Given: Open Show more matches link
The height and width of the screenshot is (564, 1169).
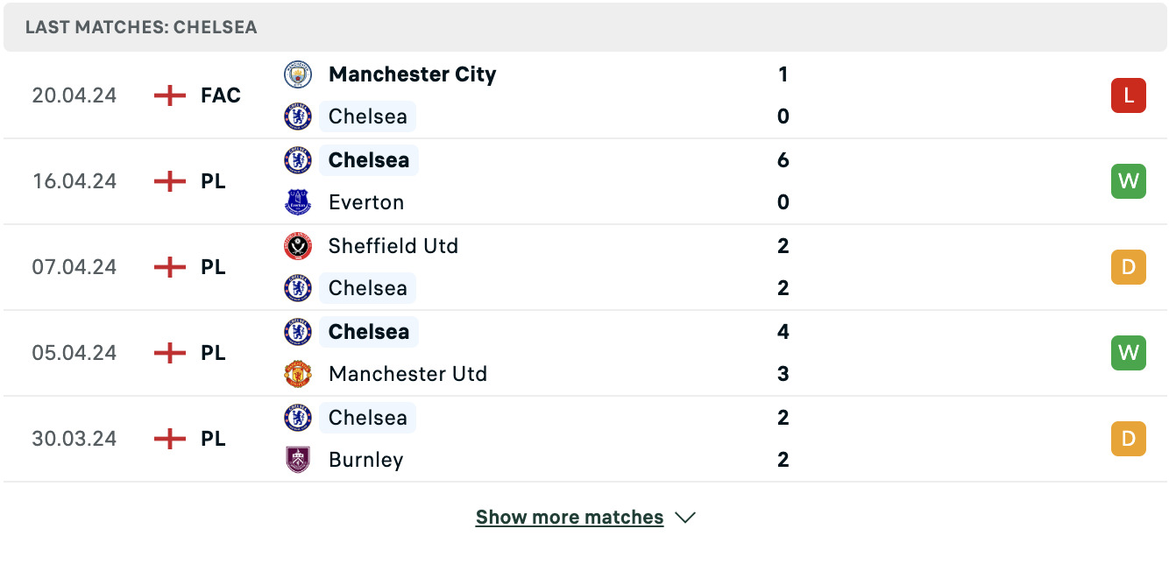Looking at the screenshot, I should click(x=570, y=518).
